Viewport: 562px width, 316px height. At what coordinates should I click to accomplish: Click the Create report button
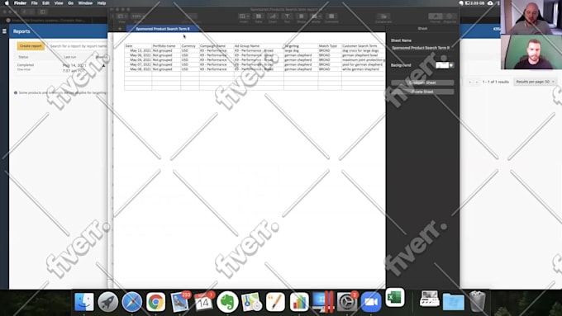point(31,46)
